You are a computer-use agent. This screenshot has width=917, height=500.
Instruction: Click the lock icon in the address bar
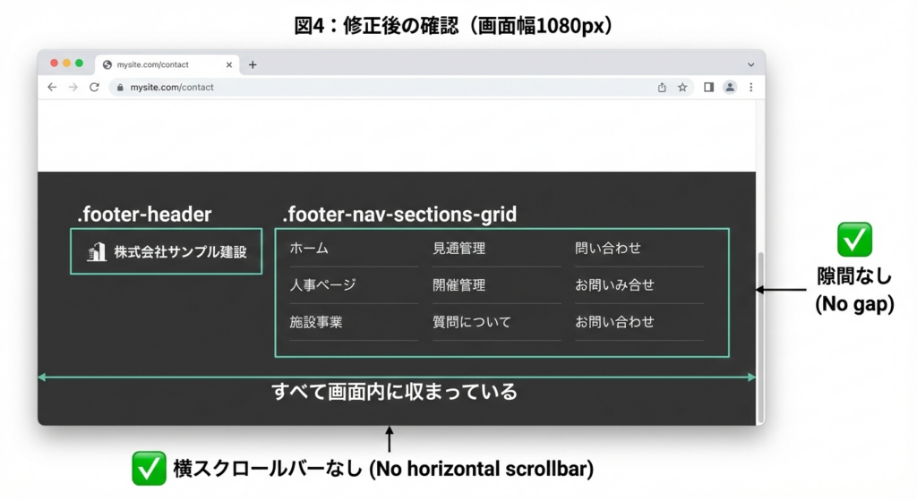(x=120, y=88)
